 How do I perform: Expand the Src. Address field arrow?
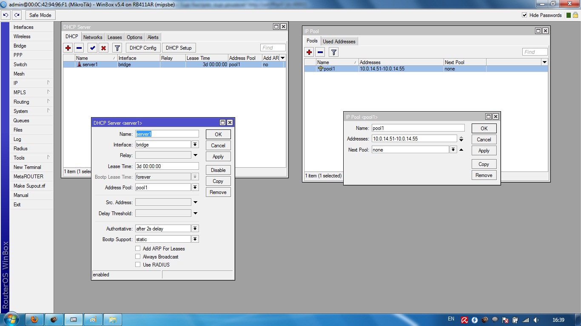click(x=195, y=202)
